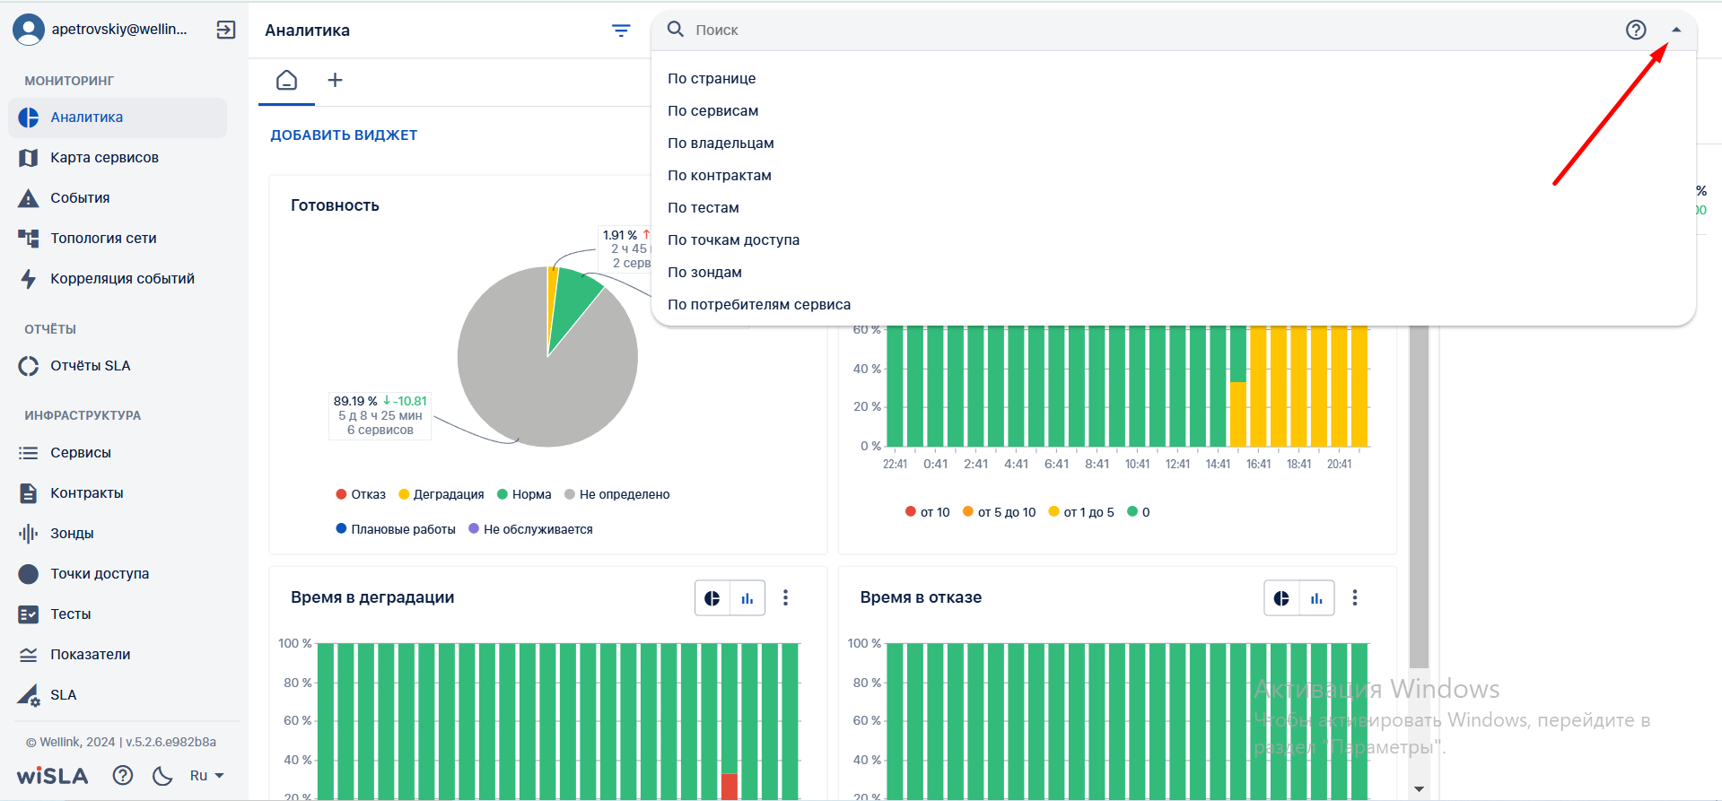Viewport: 1722px width, 801px height.
Task: Open the Ru language dropdown
Action: [x=206, y=776]
